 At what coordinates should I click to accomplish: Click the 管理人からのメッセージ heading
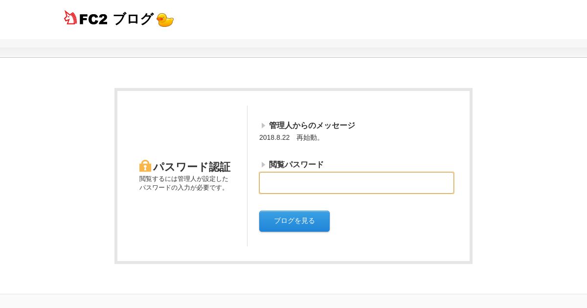(312, 126)
